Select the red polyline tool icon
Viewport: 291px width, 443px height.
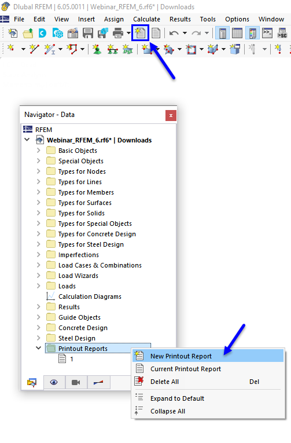72,49
